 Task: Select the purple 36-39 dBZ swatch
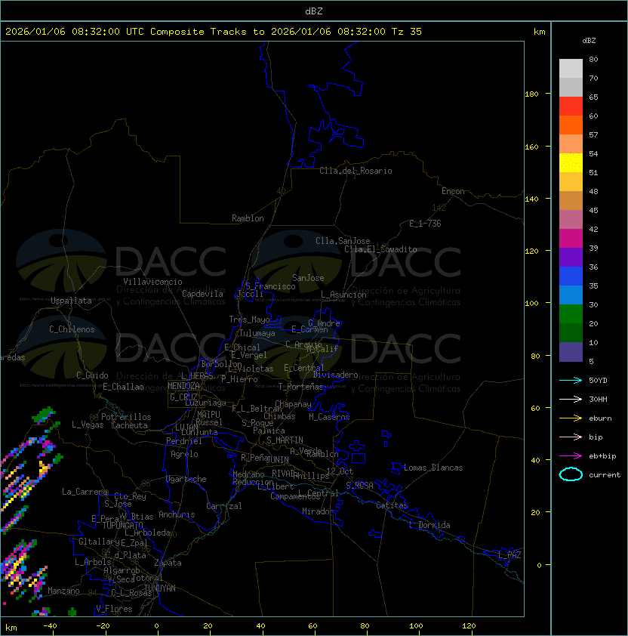571,257
